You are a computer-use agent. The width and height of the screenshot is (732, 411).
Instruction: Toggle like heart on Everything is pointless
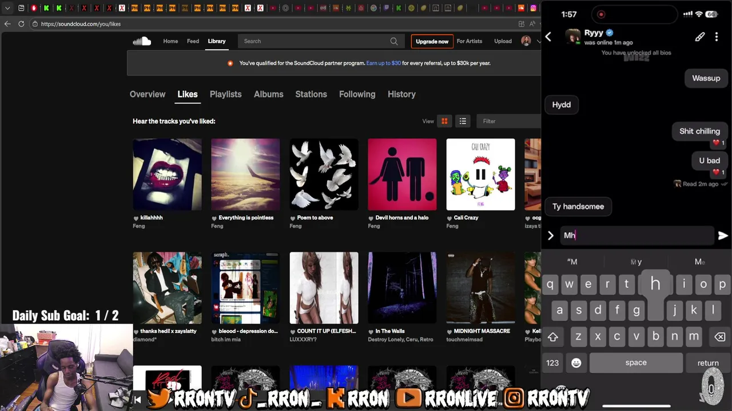(x=214, y=218)
